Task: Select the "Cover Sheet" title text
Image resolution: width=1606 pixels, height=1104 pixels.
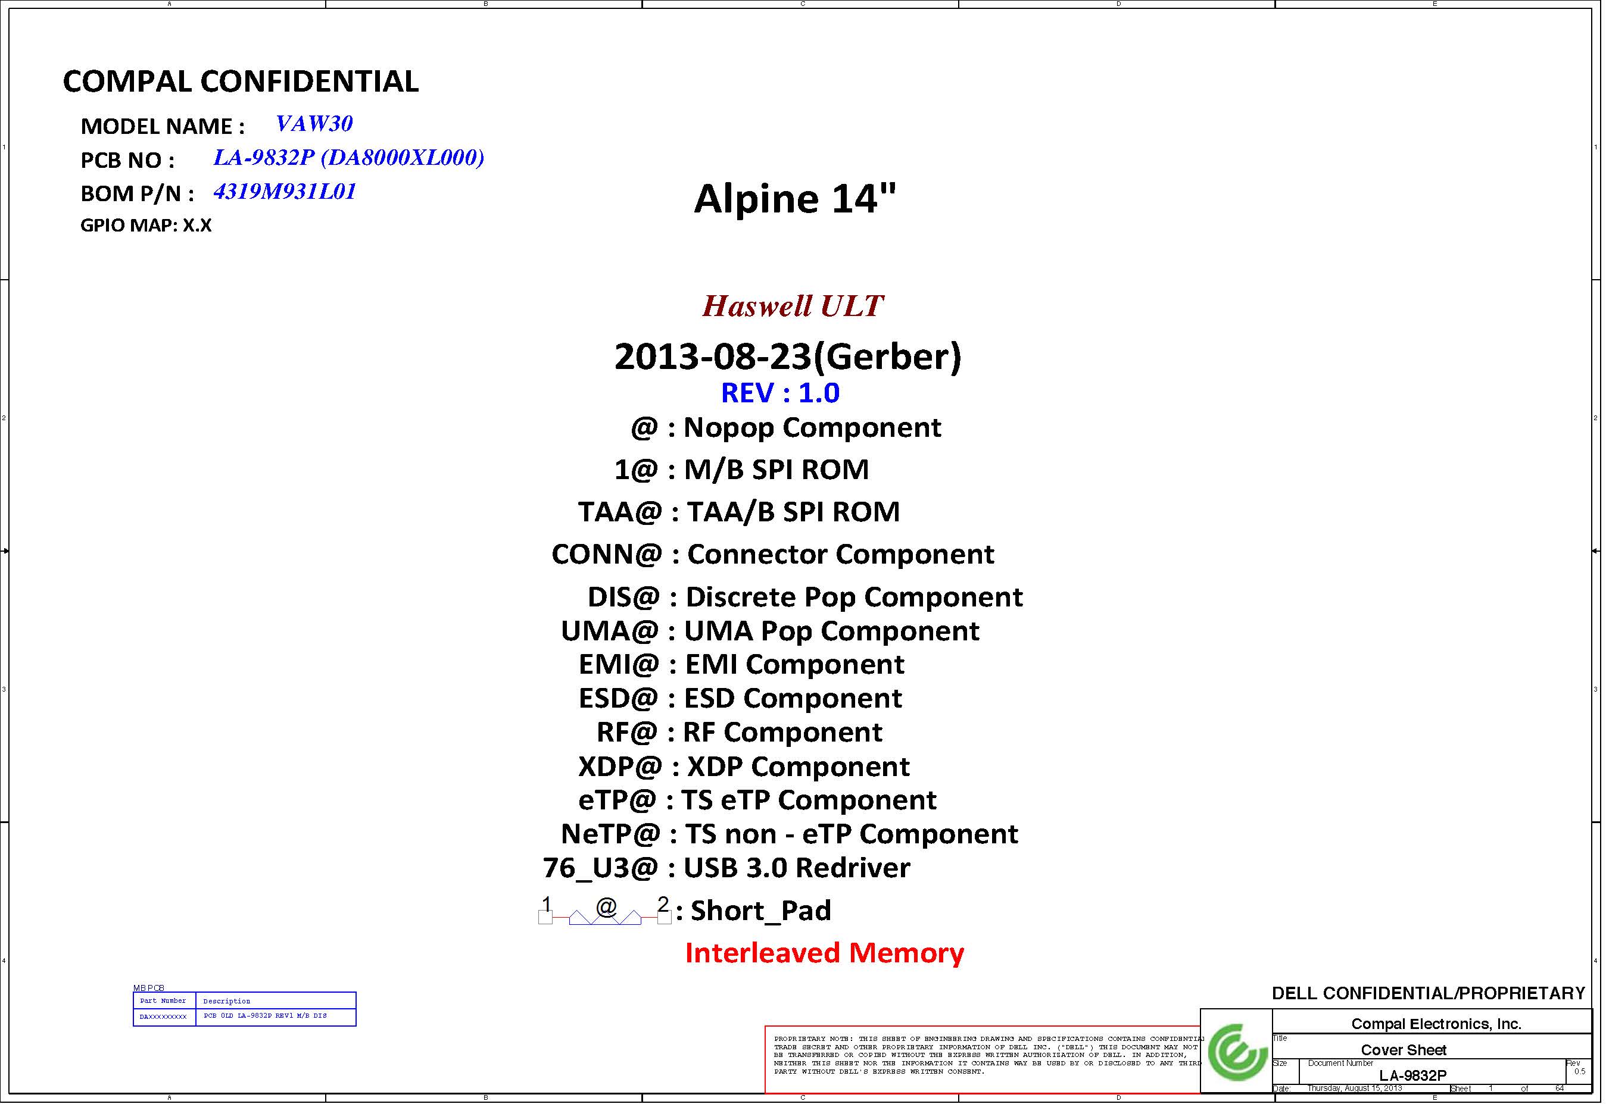Action: pyautogui.click(x=1404, y=1051)
